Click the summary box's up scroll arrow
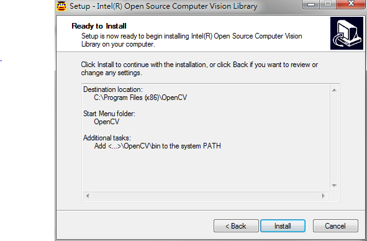 [x=334, y=90]
